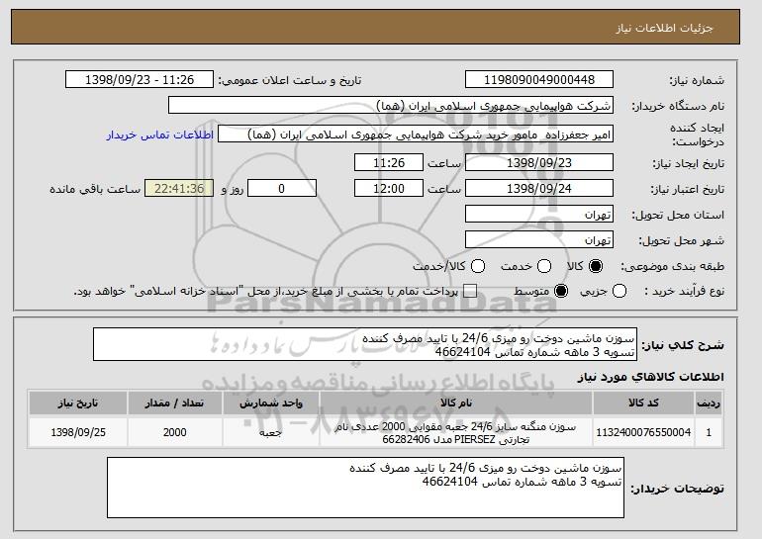Click the unit cell جعبه
Screen dimensions: 762x539
[271, 432]
